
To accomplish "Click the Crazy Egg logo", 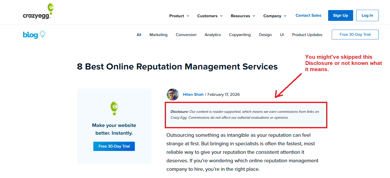I will pyautogui.click(x=38, y=11).
